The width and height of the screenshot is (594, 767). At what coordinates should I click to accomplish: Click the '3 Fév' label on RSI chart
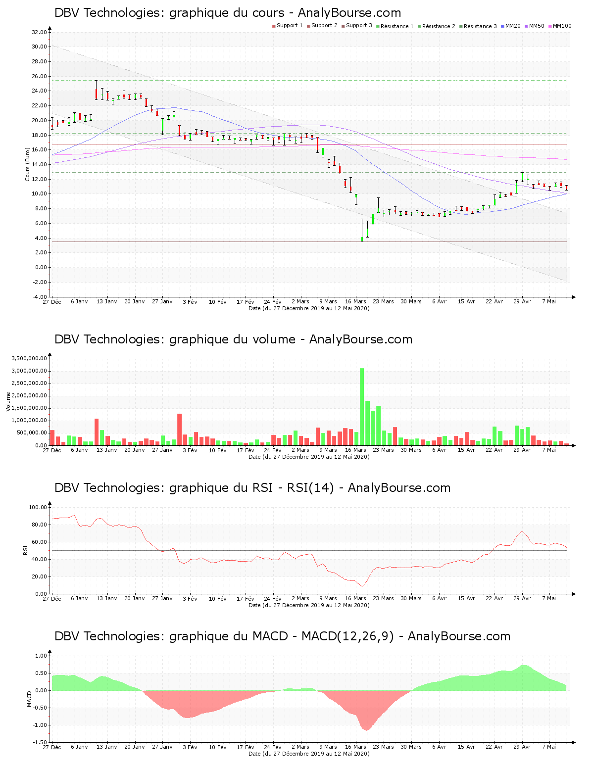click(190, 598)
